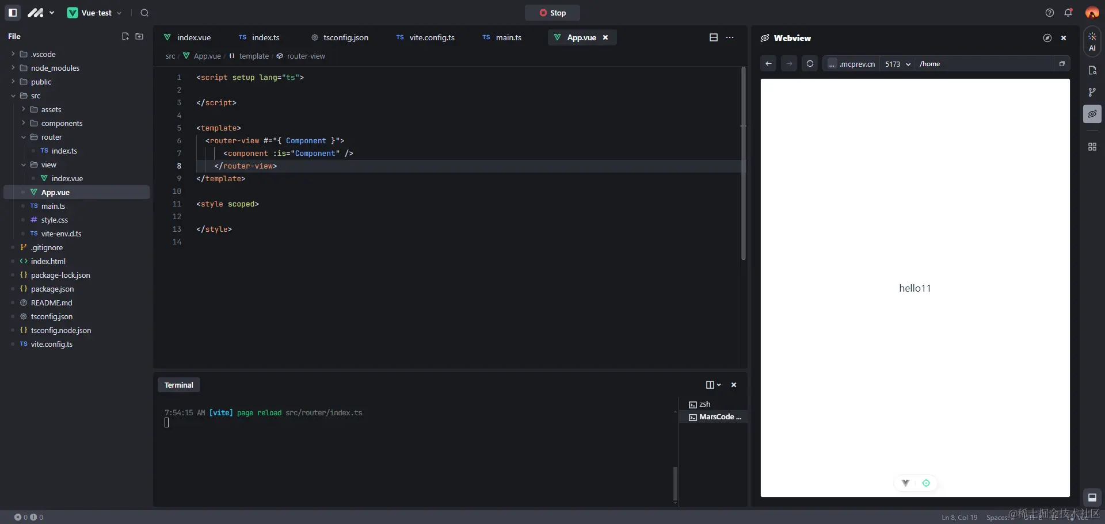Select the zsh terminal session
Screen dimensions: 1105x524
(x=714, y=404)
